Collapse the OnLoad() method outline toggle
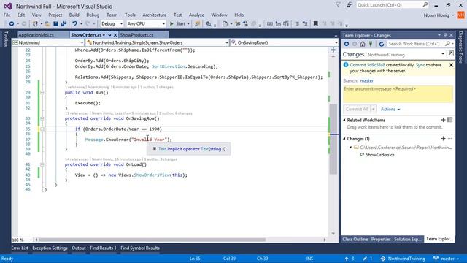 click(x=42, y=164)
